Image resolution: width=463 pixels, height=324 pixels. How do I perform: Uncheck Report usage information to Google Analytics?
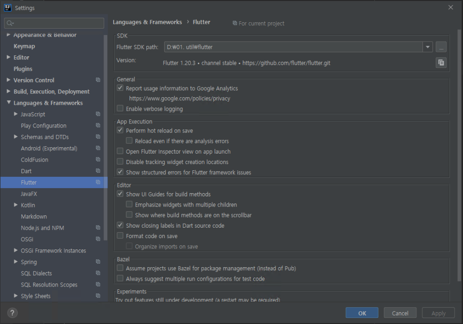click(x=120, y=88)
